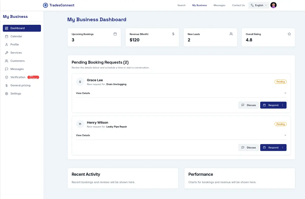
Task: Open the English language dropdown
Action: 259,5
